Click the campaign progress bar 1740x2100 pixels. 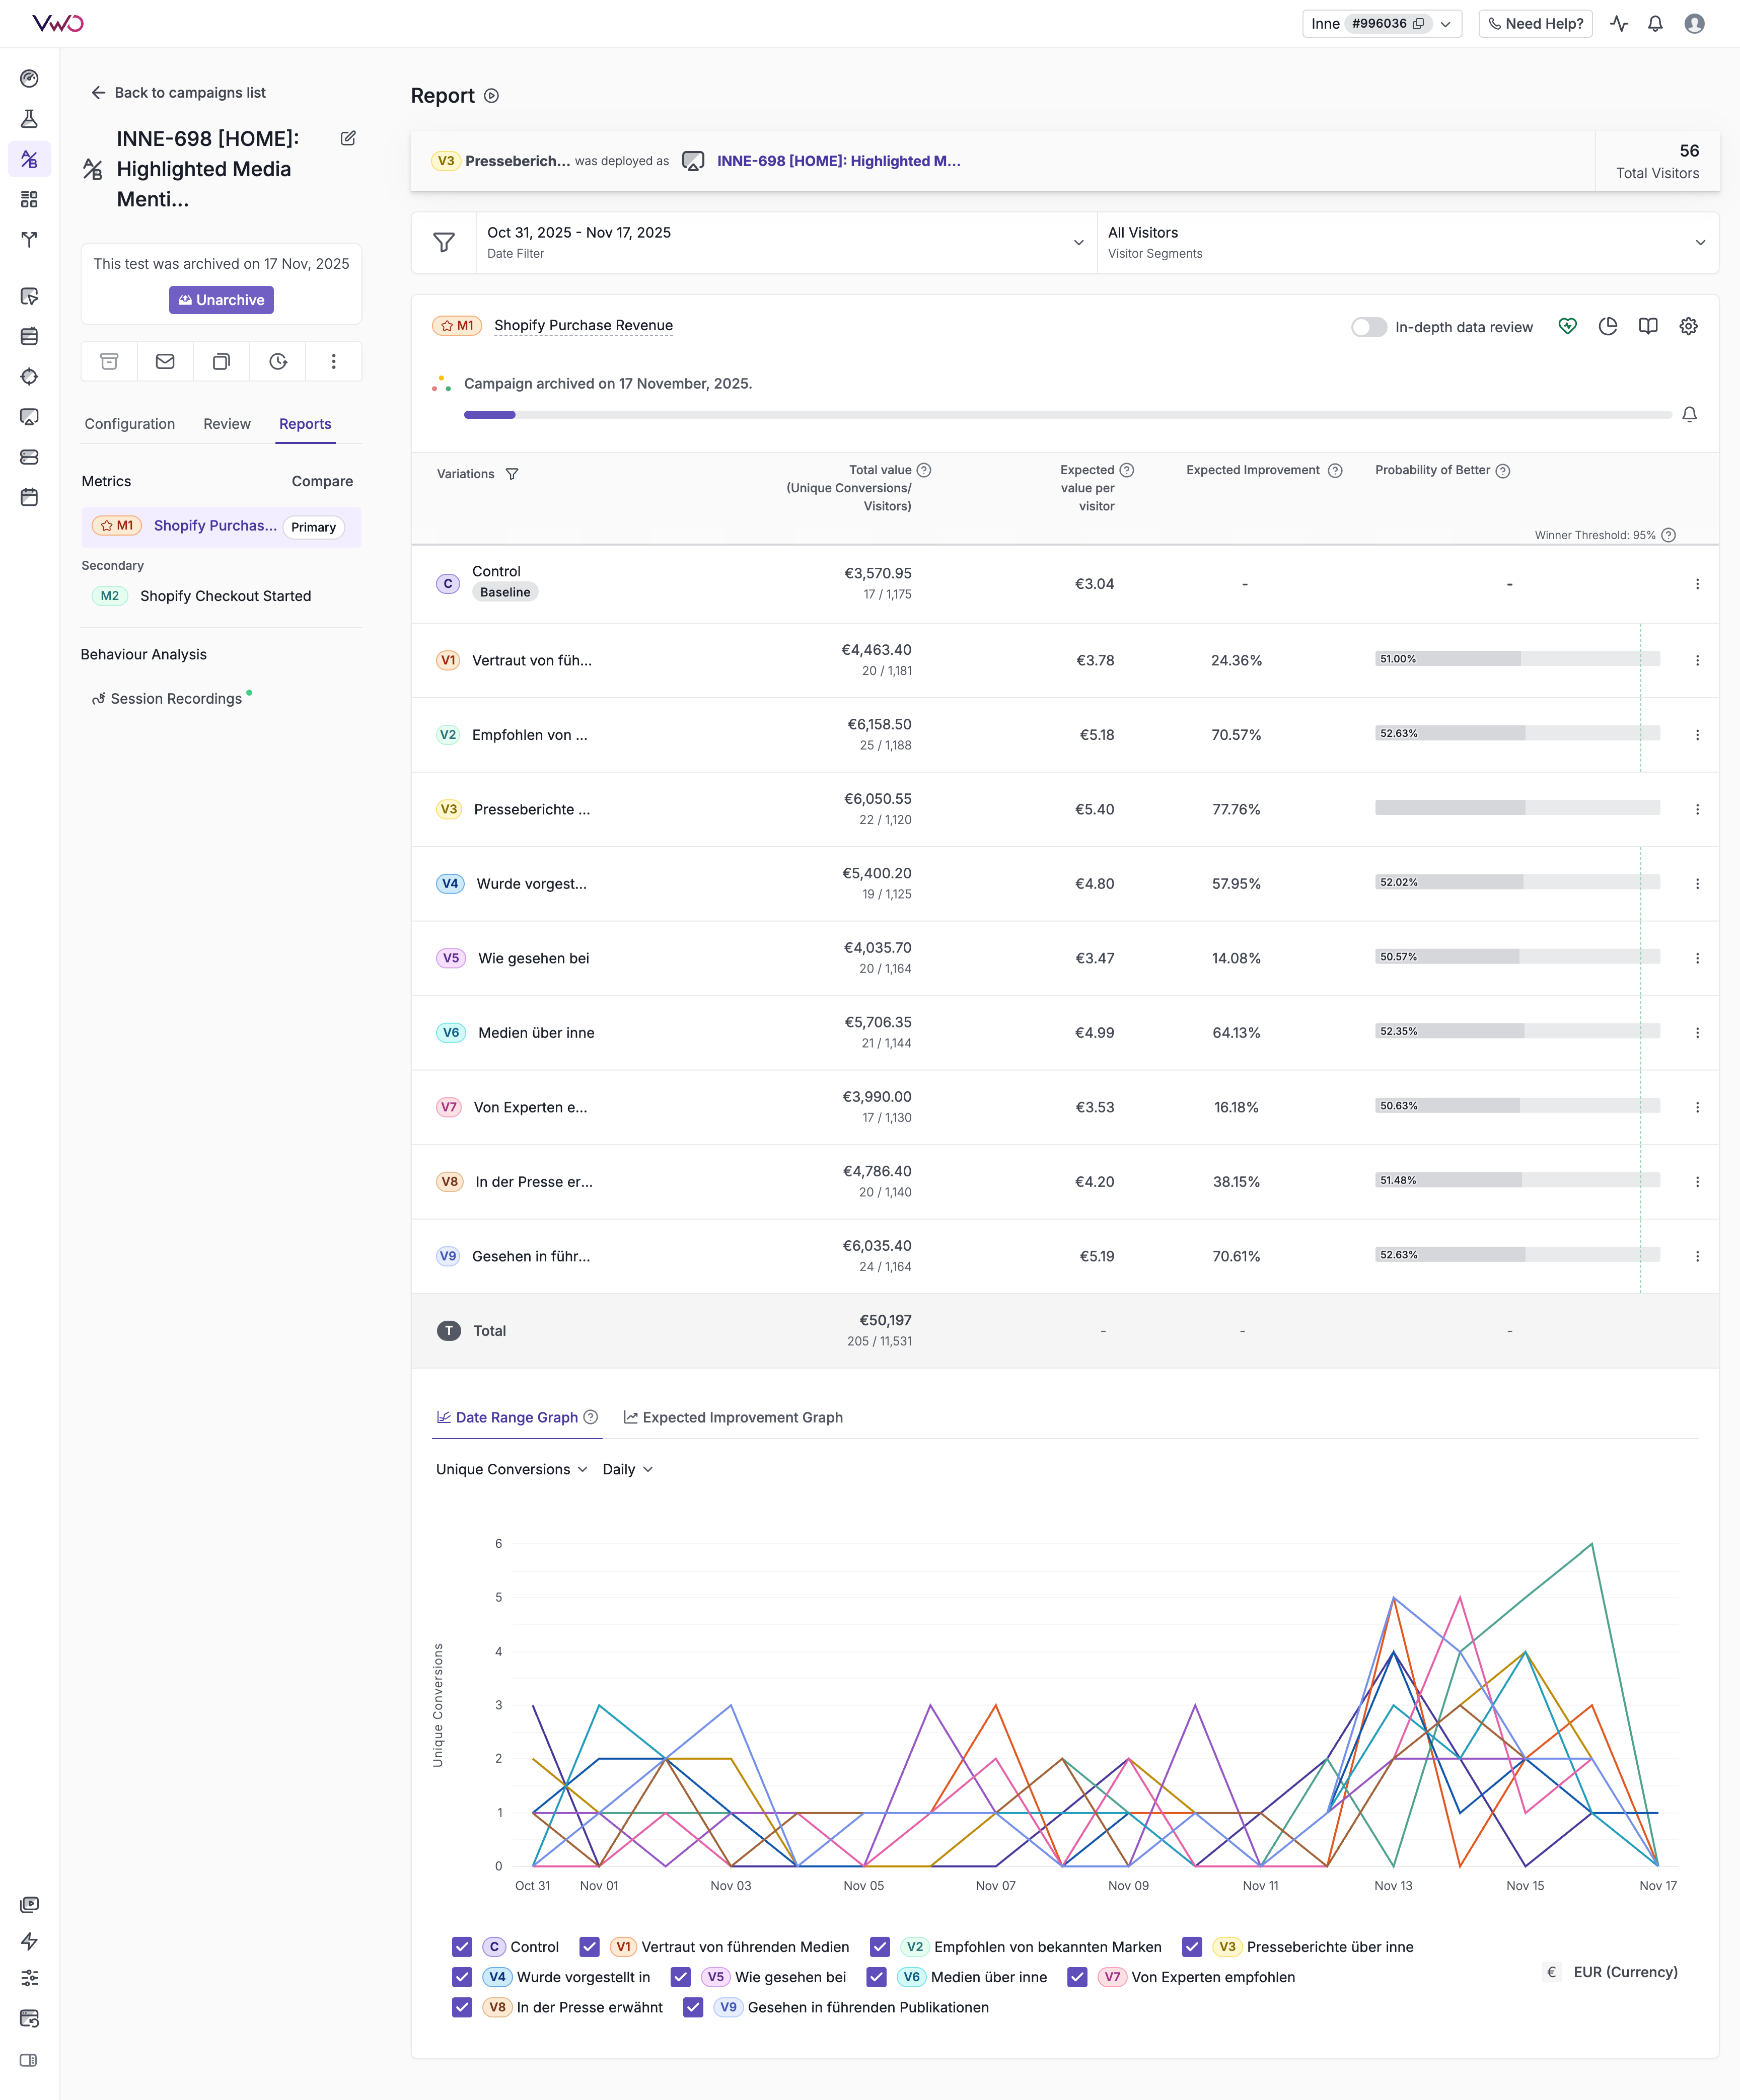pos(1066,415)
